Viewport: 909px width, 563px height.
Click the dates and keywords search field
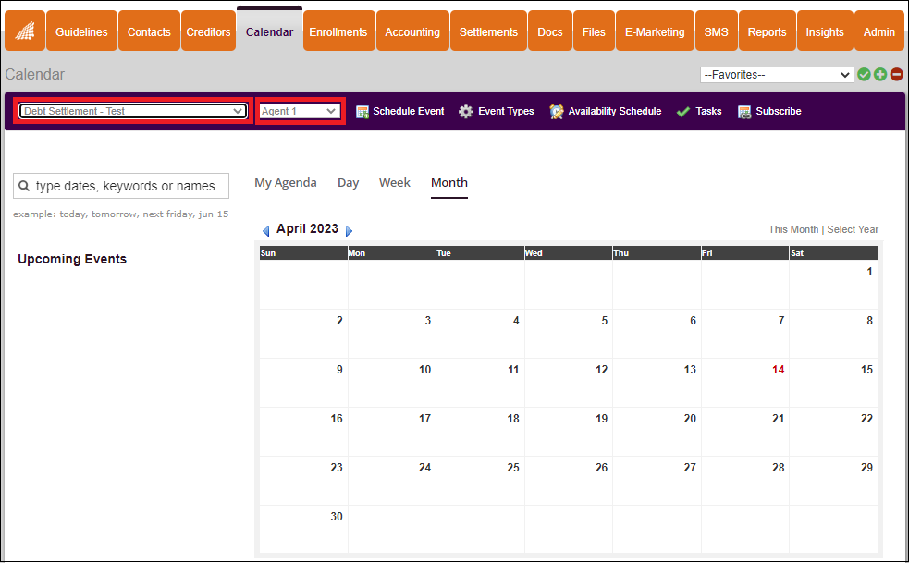[121, 186]
